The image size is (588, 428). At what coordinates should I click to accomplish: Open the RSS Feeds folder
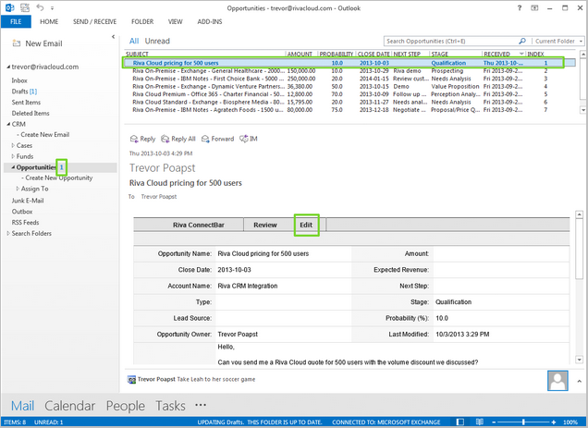pos(25,222)
